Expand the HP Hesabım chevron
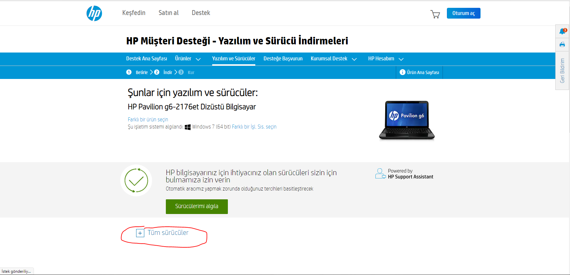 401,59
